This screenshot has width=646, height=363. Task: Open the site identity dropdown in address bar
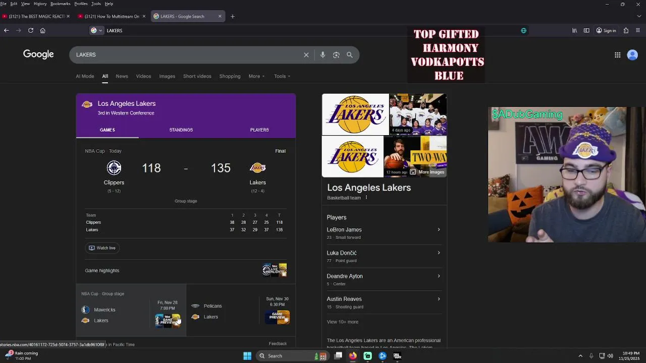click(96, 30)
